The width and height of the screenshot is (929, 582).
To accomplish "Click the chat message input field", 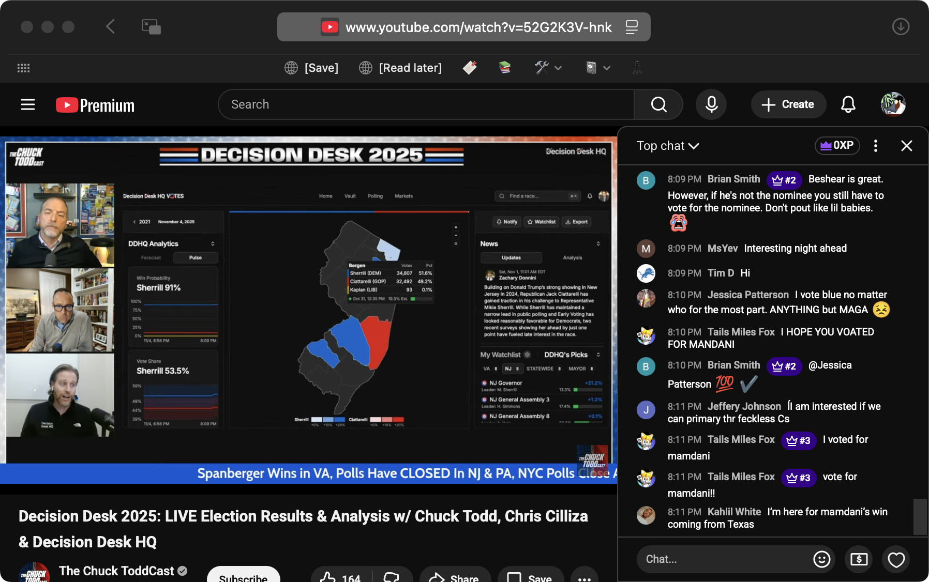I will pyautogui.click(x=724, y=559).
